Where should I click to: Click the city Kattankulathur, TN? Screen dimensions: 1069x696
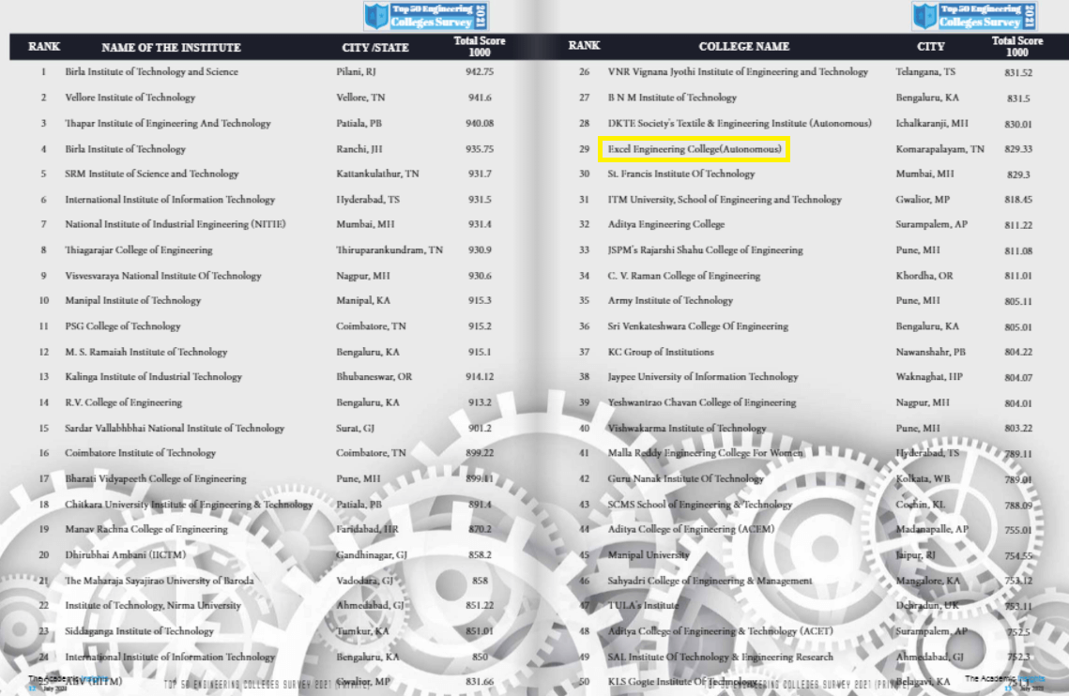coord(377,174)
